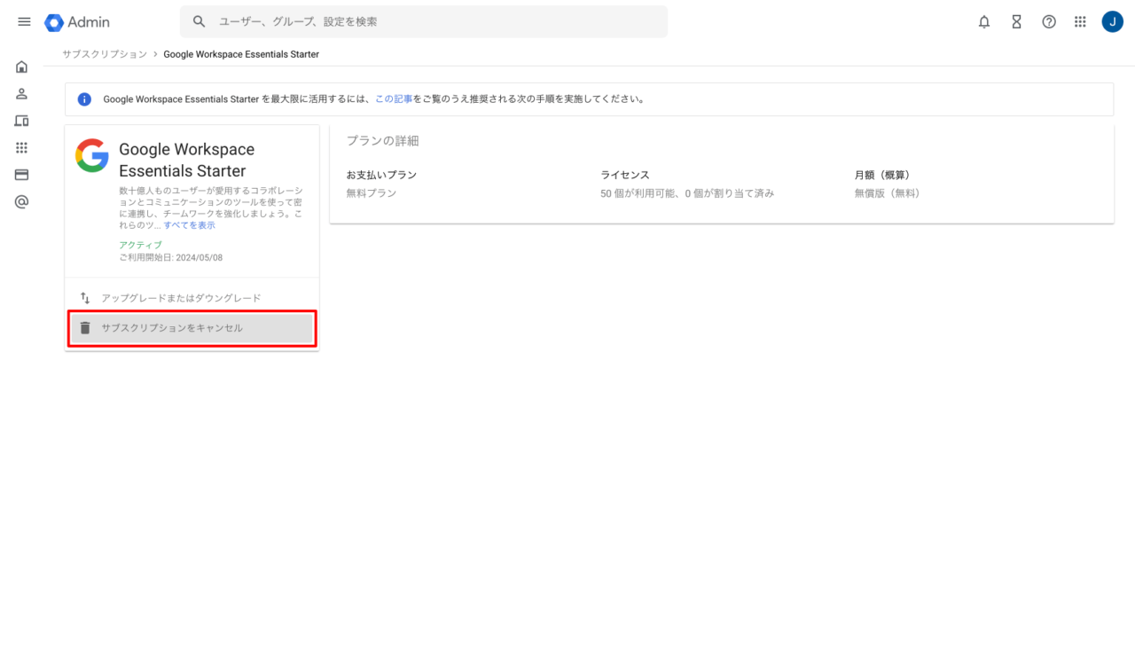Expand description with すべてを表示
Image resolution: width=1135 pixels, height=651 pixels.
click(189, 225)
